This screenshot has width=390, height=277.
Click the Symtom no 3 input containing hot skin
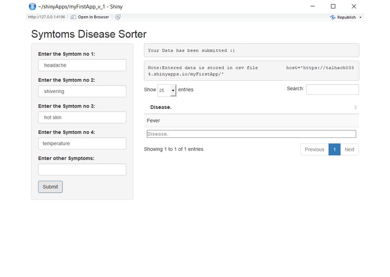(x=82, y=117)
